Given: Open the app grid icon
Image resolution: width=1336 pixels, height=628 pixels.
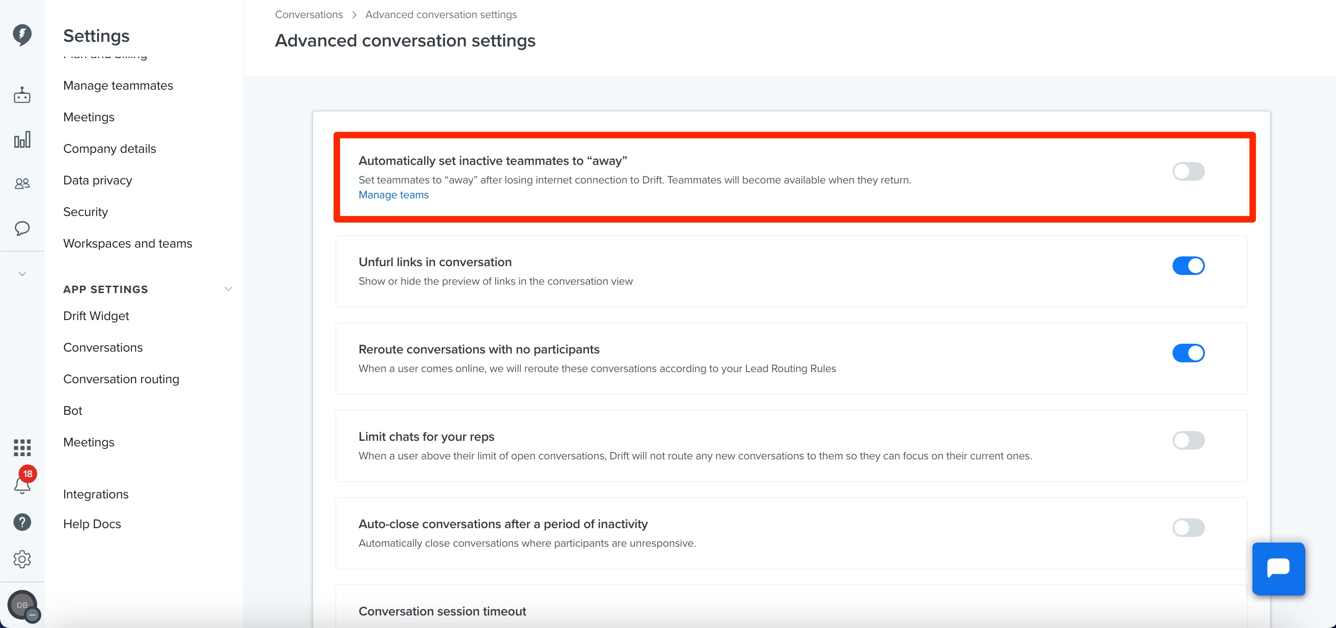Looking at the screenshot, I should (x=22, y=447).
